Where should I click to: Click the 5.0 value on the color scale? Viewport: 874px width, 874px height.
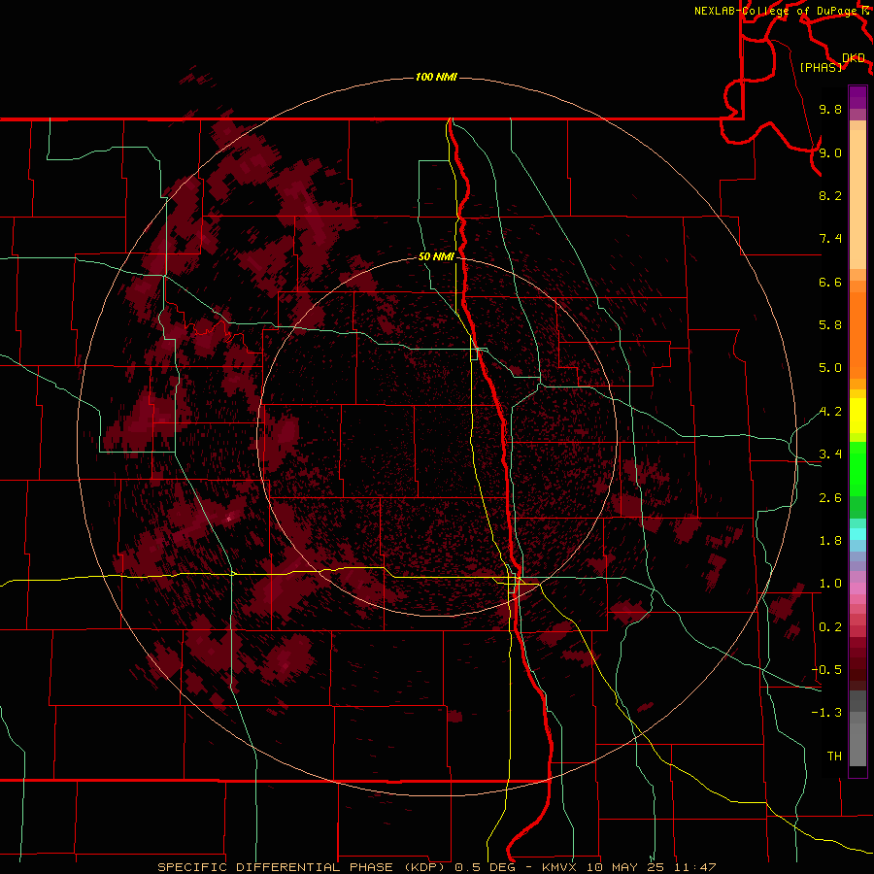[830, 368]
